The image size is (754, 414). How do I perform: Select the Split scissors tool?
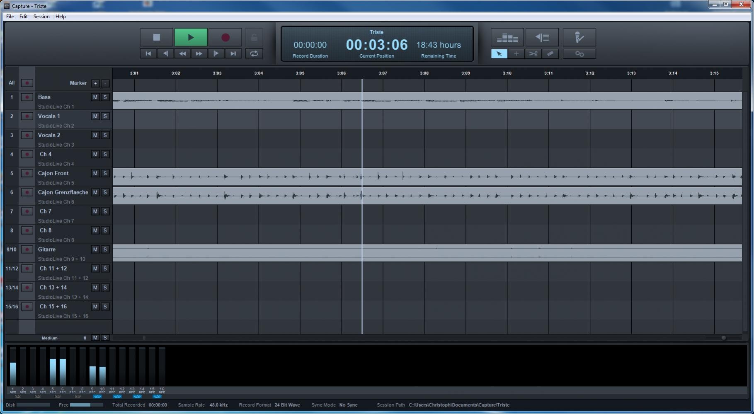[x=533, y=54]
